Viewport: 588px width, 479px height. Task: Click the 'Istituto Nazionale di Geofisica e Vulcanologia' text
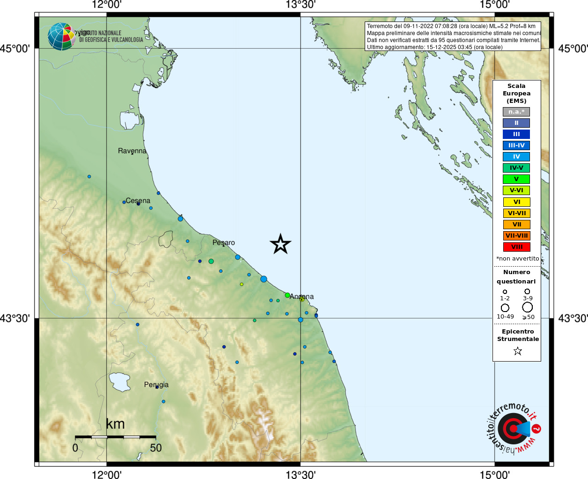(110, 36)
